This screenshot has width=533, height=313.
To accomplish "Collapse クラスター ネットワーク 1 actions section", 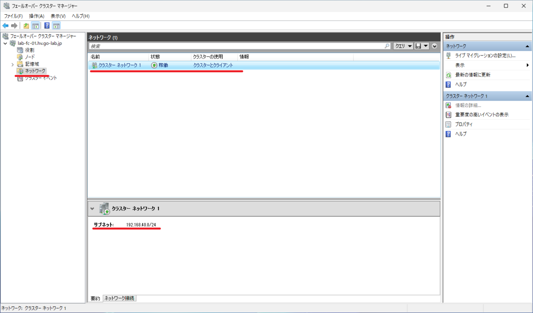I will pos(527,96).
